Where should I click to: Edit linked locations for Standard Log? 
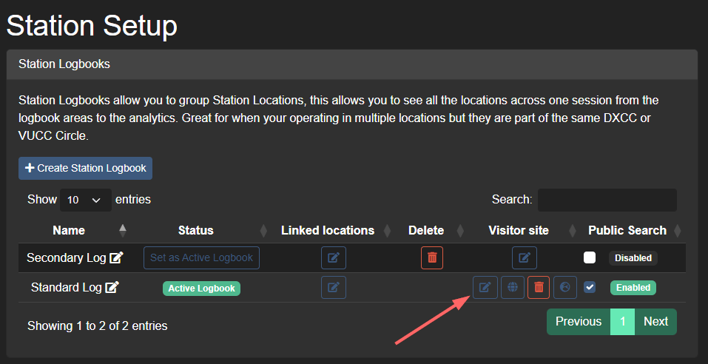pyautogui.click(x=334, y=287)
